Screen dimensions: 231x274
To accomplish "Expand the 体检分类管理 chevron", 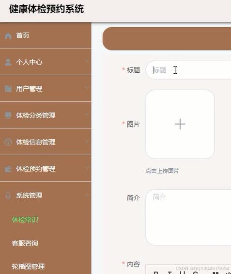I will (87, 114).
